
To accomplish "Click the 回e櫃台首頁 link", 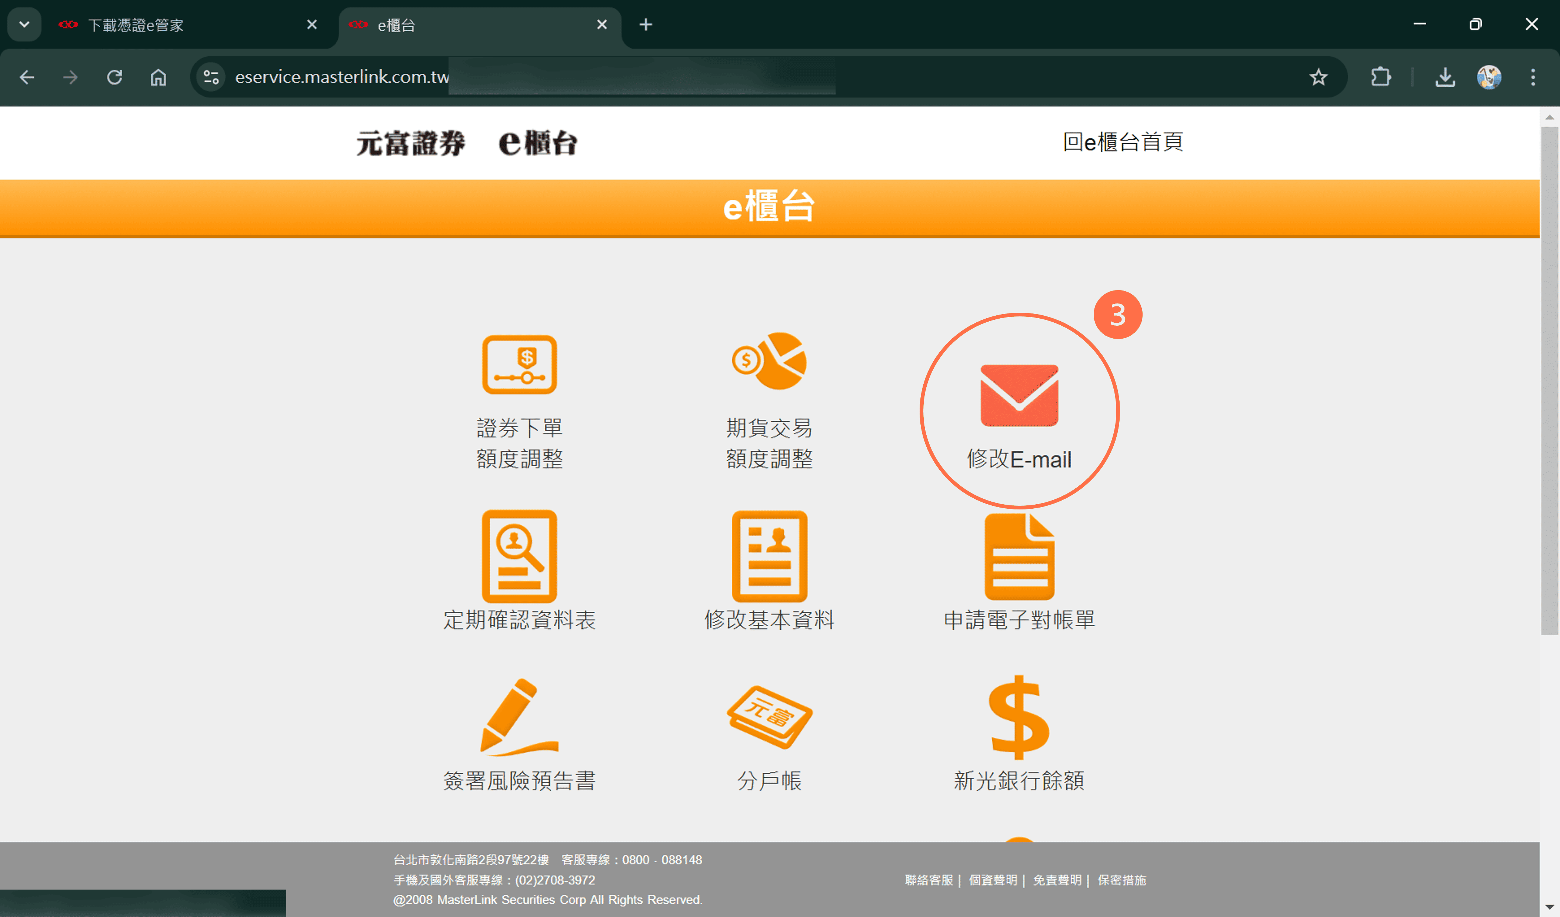I will [1123, 142].
